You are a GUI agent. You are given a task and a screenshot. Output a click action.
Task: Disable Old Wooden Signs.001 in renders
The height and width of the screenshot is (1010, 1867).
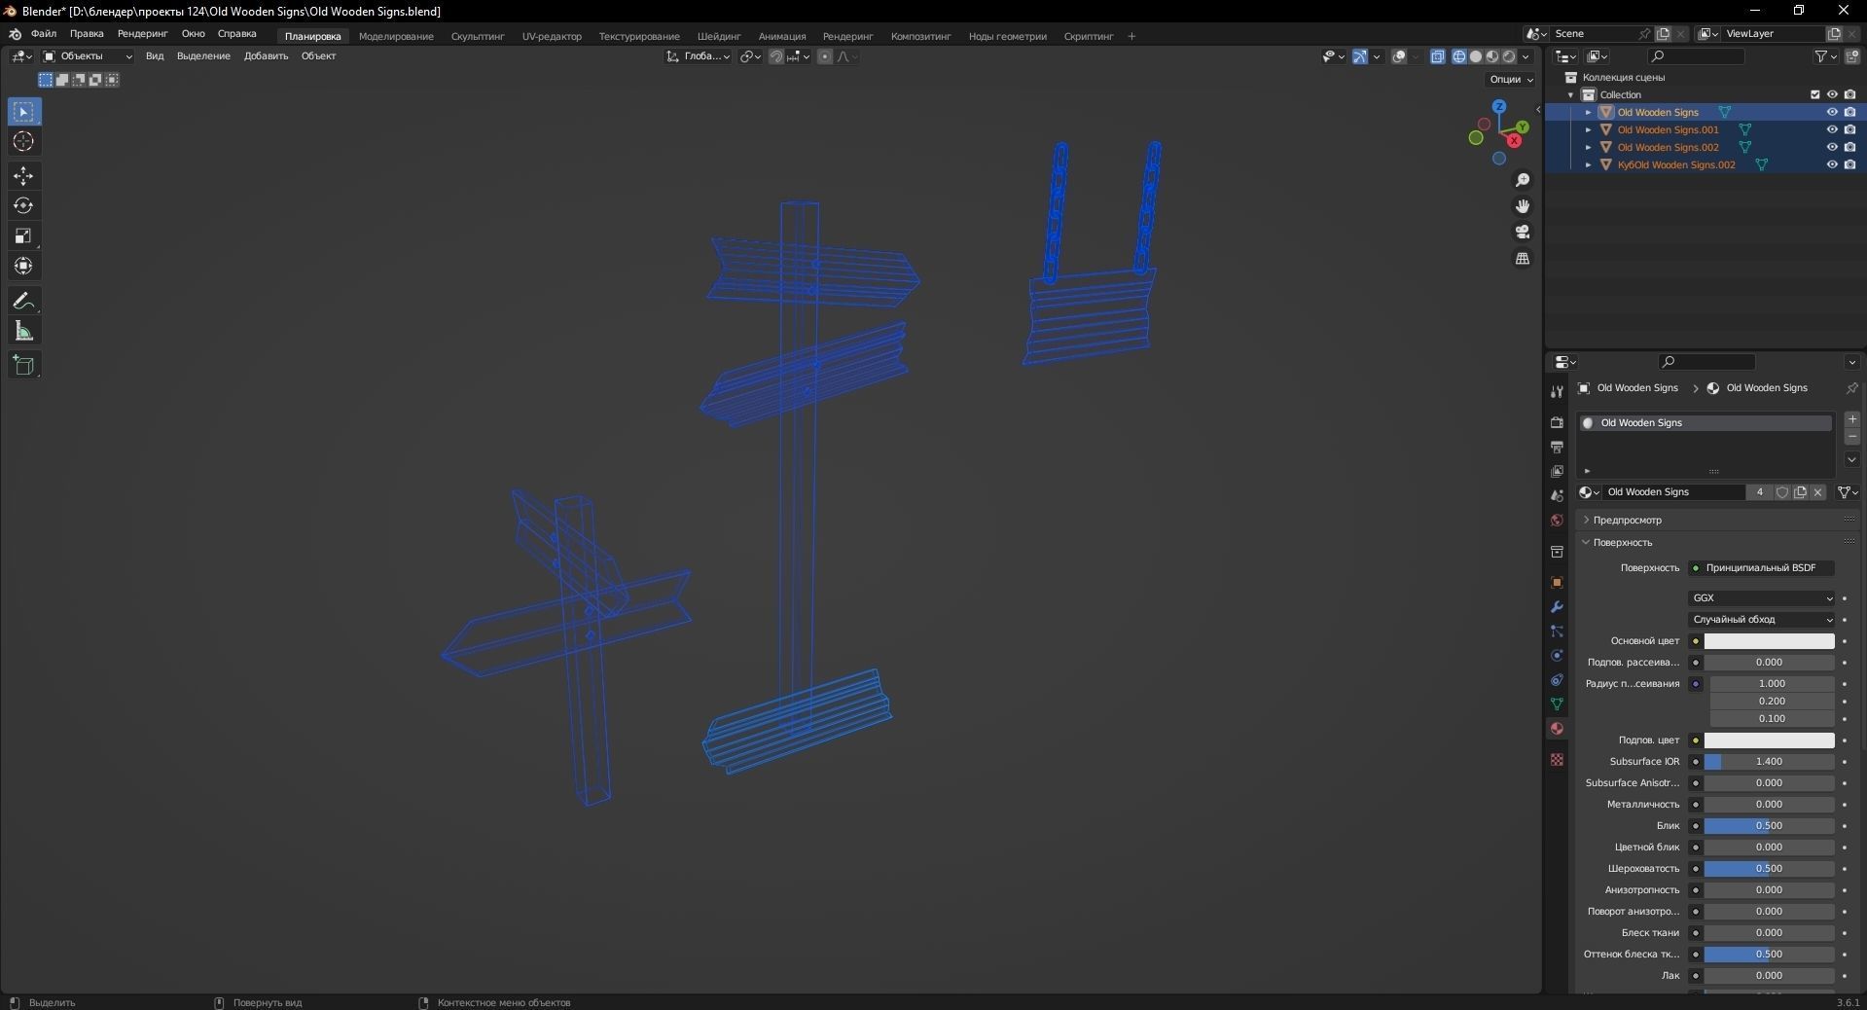[1849, 129]
